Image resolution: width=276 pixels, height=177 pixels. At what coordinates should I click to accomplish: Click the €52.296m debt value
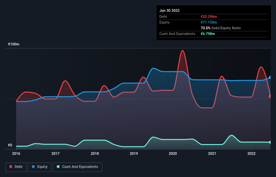[209, 16]
